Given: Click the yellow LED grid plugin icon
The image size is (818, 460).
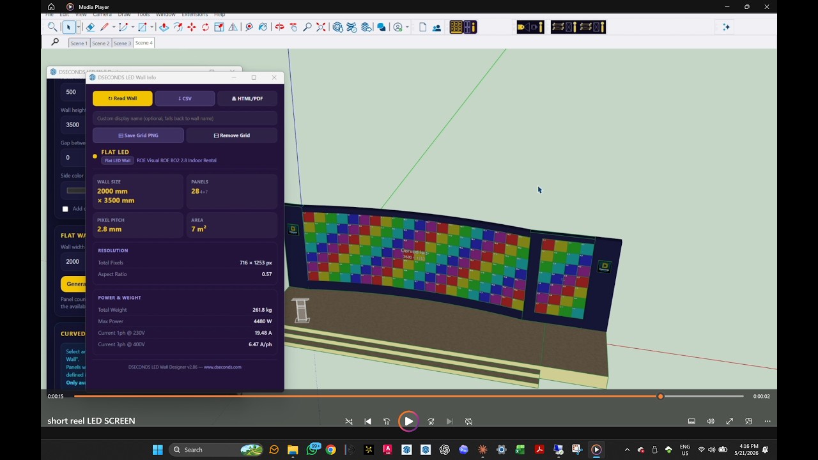Looking at the screenshot, I should tap(456, 27).
